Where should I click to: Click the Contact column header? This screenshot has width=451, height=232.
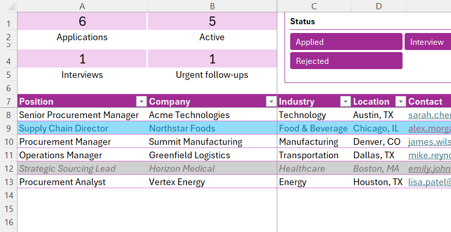(429, 102)
